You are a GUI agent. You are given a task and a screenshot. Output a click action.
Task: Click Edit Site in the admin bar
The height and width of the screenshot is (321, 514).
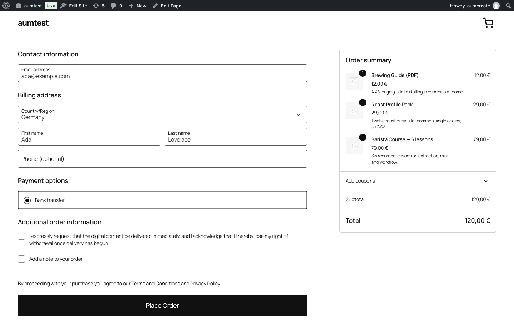(74, 6)
